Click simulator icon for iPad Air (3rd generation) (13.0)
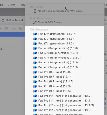 pyautogui.click(x=35, y=48)
